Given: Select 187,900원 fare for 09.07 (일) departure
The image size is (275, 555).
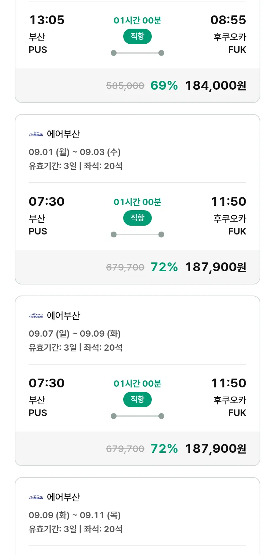Looking at the screenshot, I should tap(216, 449).
